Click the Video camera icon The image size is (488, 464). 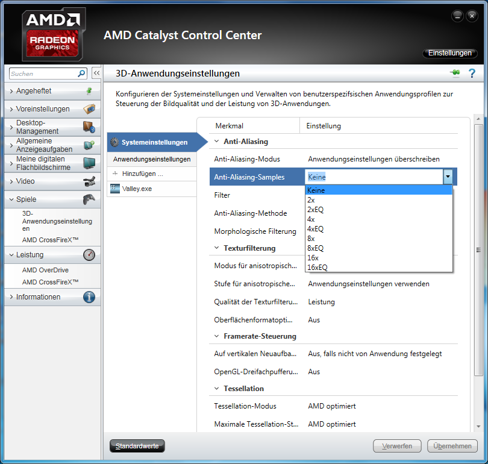(x=89, y=181)
